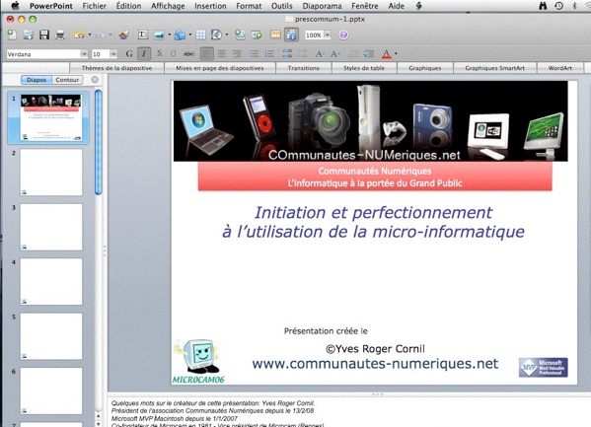The image size is (591, 427).
Task: Switch to the Diapos thumbnails view
Action: pos(37,80)
